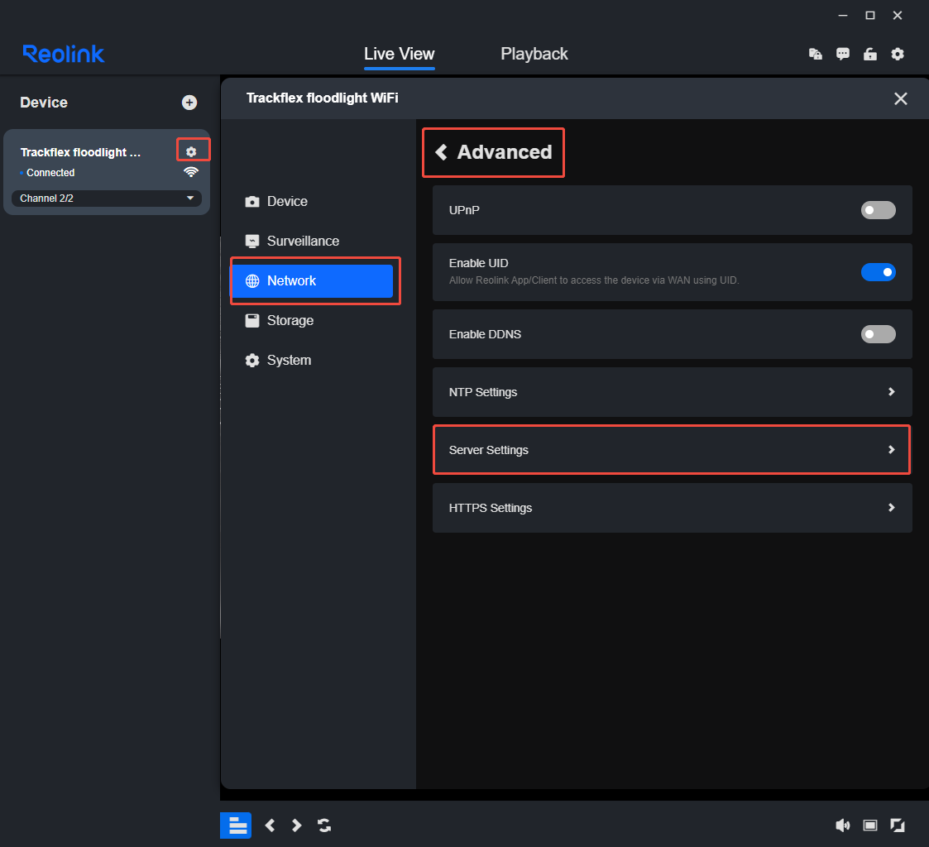Click the Trackflex floodlight device name
This screenshot has height=847, width=929.
(x=80, y=152)
